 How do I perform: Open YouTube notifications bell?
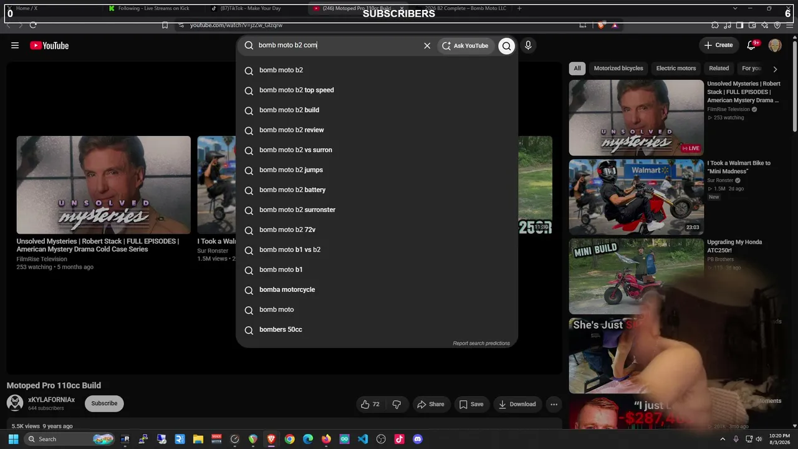coord(752,46)
